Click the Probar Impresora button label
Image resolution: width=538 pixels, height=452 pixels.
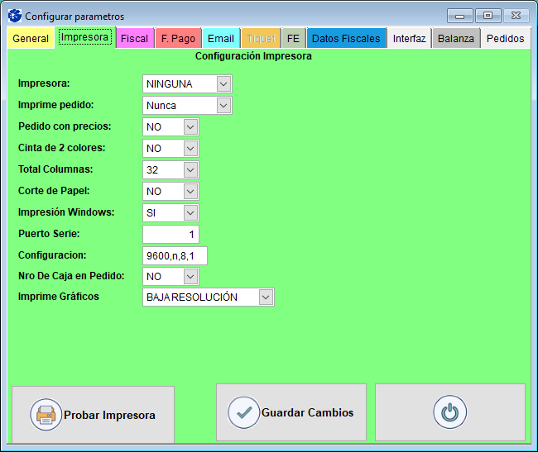(109, 415)
